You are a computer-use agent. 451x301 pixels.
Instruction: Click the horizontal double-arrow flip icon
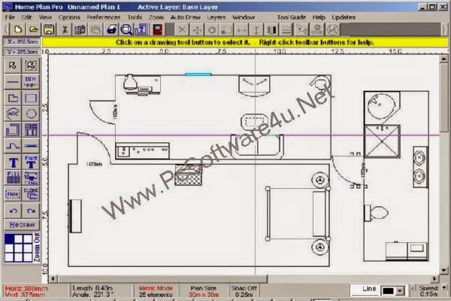(241, 29)
